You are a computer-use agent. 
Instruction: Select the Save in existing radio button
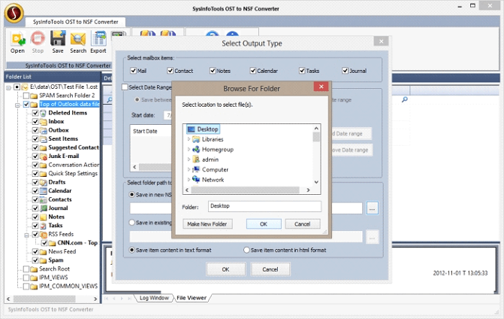[131, 223]
